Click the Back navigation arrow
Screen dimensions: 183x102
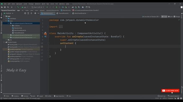tap(12, 7)
